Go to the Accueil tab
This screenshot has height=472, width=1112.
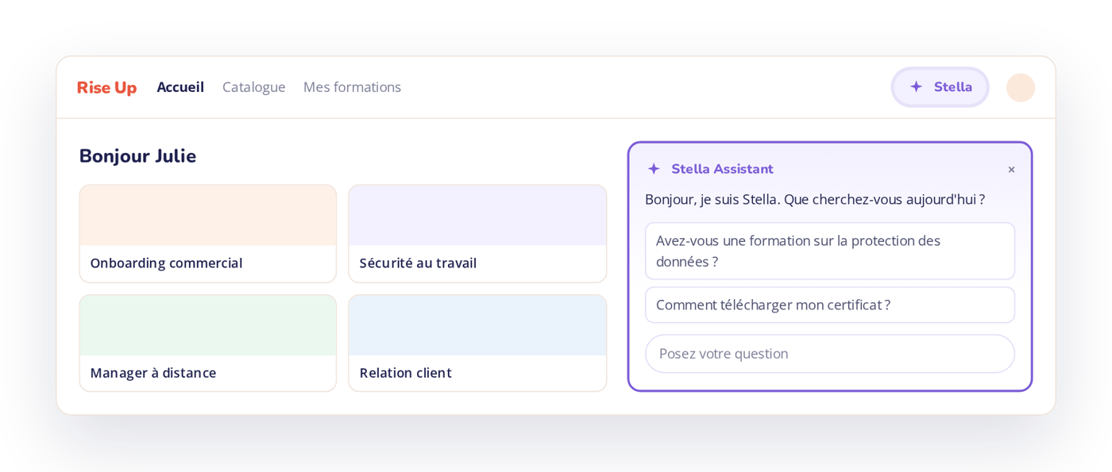(180, 87)
